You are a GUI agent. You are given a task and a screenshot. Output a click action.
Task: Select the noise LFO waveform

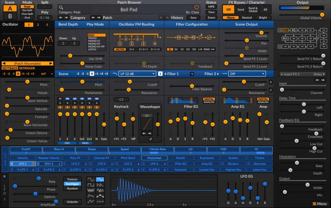click(91, 190)
